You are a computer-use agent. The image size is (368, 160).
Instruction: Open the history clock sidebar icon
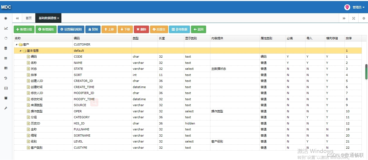[6, 78]
